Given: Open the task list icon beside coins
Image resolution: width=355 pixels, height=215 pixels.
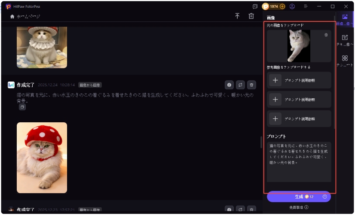Looking at the screenshot, I should coord(255,6).
